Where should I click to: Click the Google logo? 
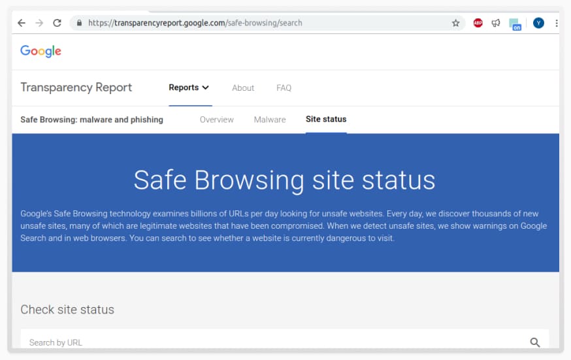click(41, 52)
